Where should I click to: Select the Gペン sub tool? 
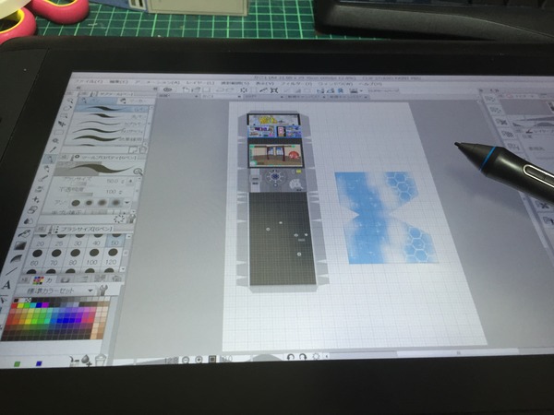[114, 109]
